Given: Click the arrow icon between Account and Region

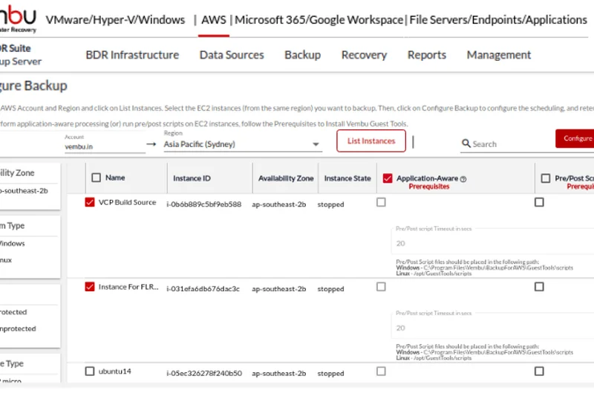Looking at the screenshot, I should [151, 144].
